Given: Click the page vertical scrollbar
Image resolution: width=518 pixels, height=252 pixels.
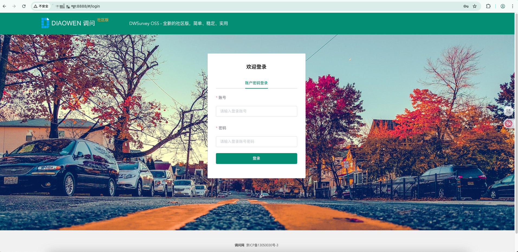Looking at the screenshot, I should pyautogui.click(x=516, y=123).
